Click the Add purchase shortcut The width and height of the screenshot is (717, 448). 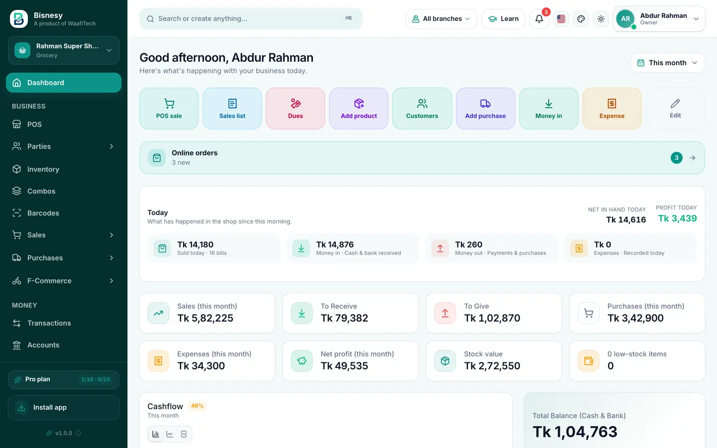[485, 109]
